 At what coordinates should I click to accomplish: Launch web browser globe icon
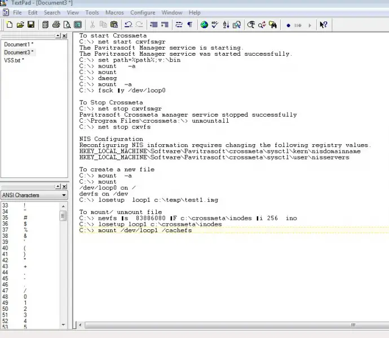204,25
